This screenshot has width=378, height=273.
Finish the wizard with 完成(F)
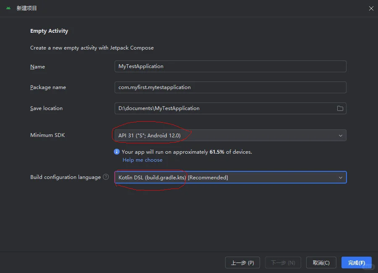356,263
